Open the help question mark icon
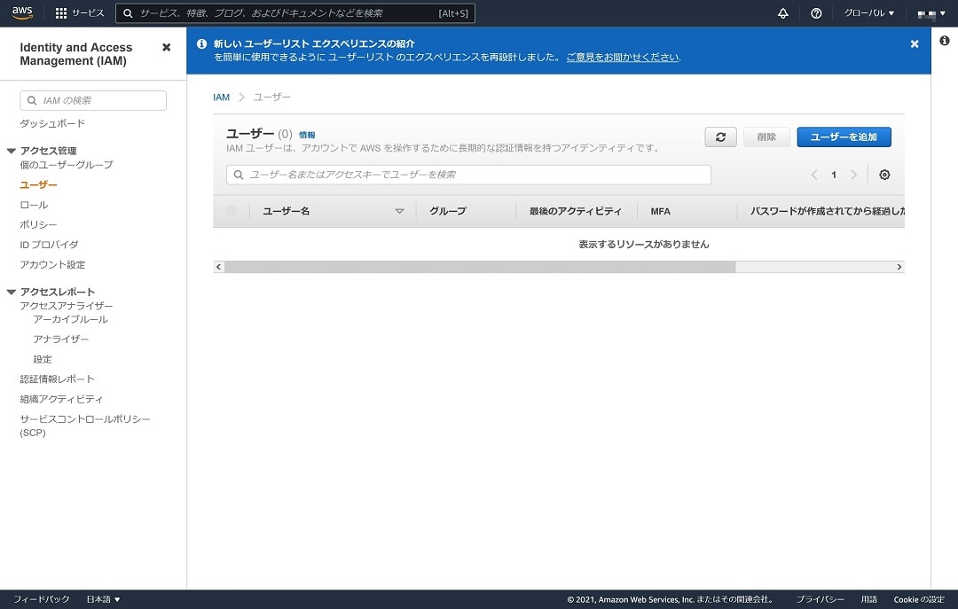Viewport: 958px width, 609px height. 816,12
